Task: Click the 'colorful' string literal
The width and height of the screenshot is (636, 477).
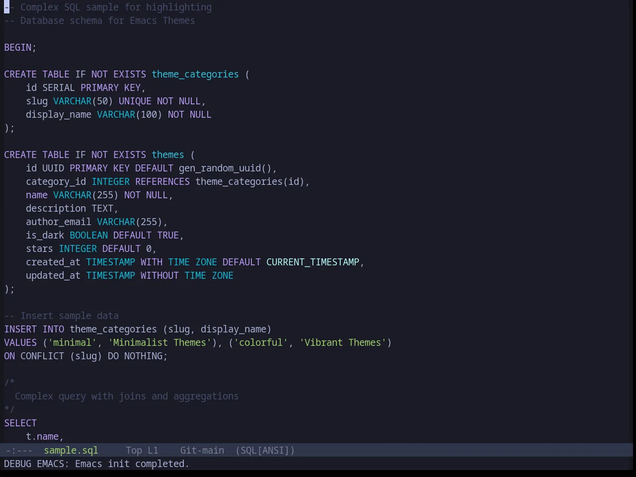Action: (x=261, y=342)
